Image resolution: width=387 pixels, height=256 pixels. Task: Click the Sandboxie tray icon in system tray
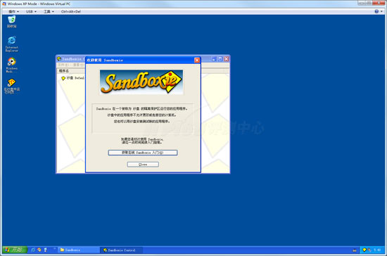[364, 250]
